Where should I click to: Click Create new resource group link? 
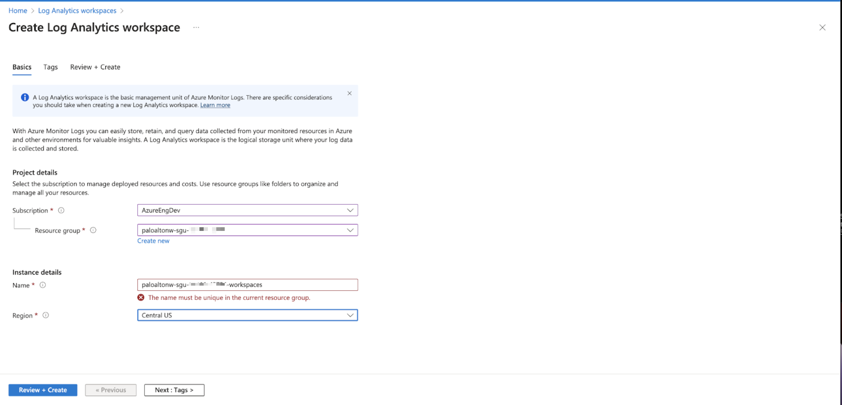[x=153, y=241]
